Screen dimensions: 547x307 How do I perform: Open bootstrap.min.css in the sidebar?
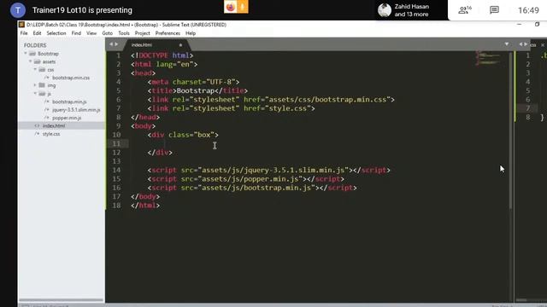[71, 78]
